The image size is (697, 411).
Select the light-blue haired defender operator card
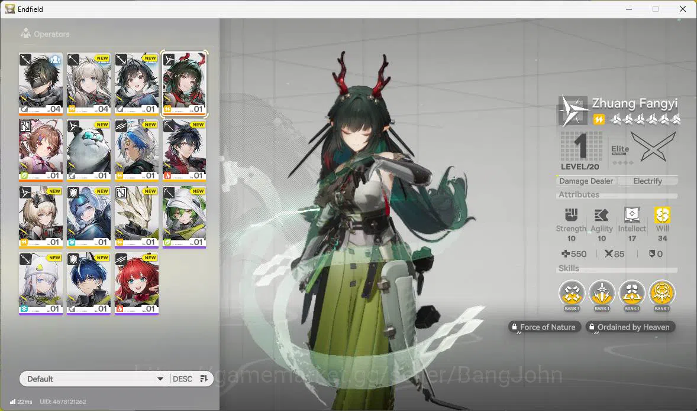[x=89, y=217]
